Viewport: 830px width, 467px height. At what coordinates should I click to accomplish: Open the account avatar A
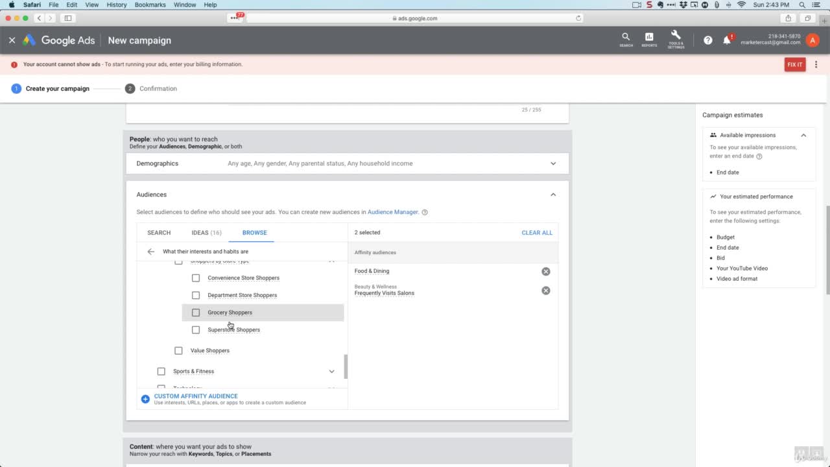[x=812, y=40]
